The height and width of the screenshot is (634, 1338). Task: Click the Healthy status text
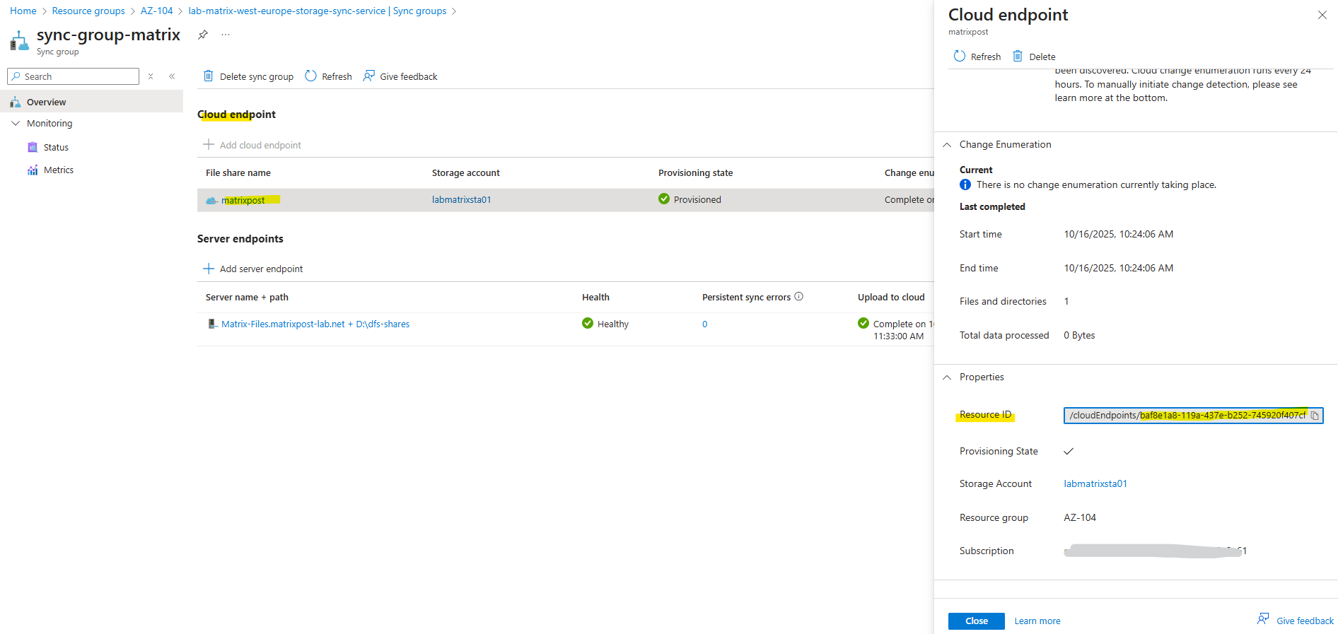coord(613,324)
